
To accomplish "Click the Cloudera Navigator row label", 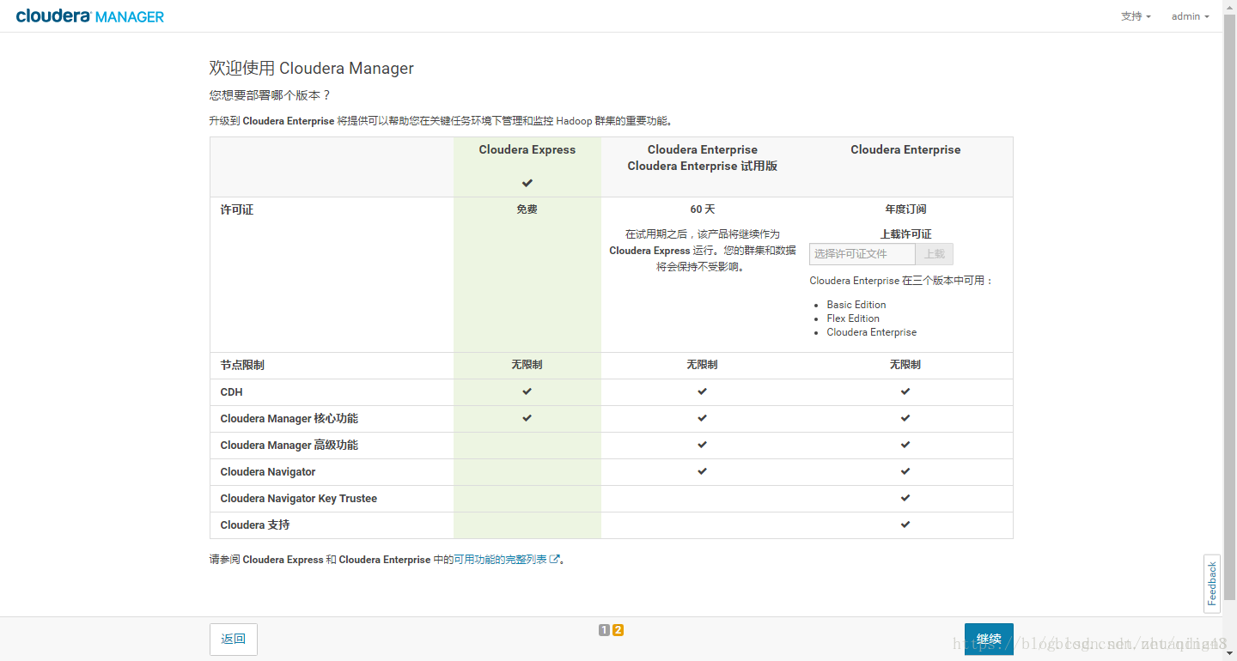I will click(x=268, y=472).
